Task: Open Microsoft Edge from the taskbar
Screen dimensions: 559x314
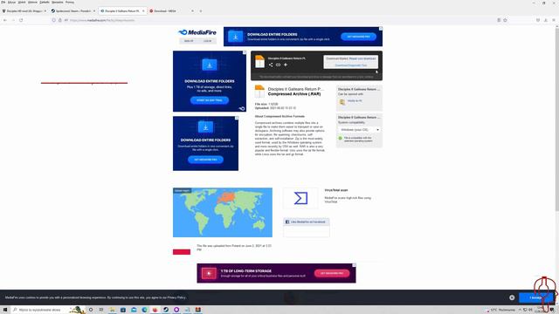Action: [x=144, y=310]
